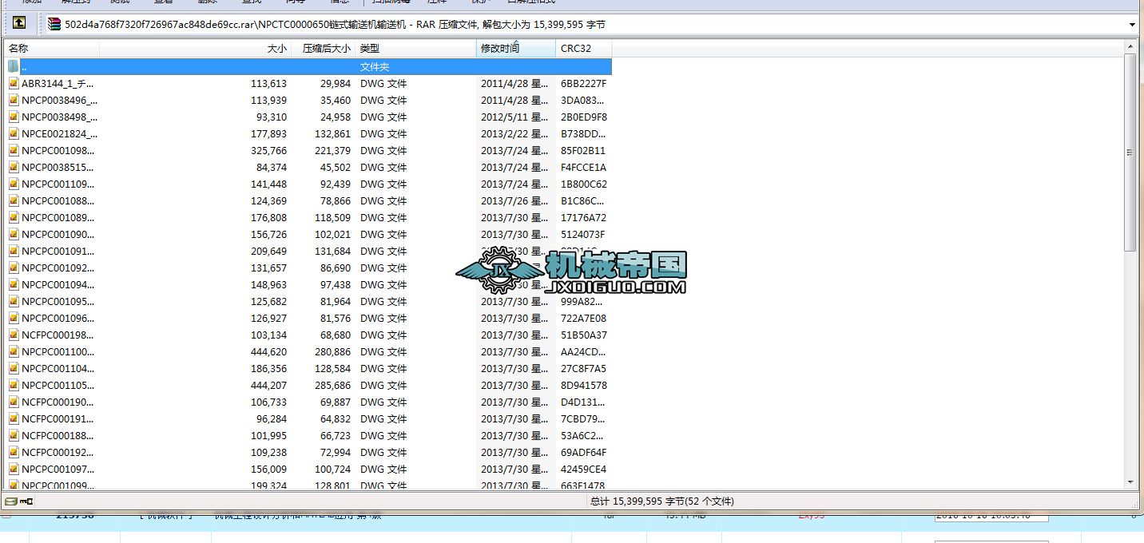This screenshot has width=1144, height=543.
Task: Click the file icon beside NPCP0038498_
Action: click(x=14, y=117)
